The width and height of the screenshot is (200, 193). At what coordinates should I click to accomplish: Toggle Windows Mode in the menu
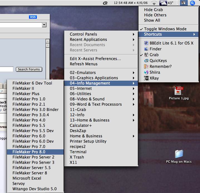pyautogui.click(x=169, y=29)
